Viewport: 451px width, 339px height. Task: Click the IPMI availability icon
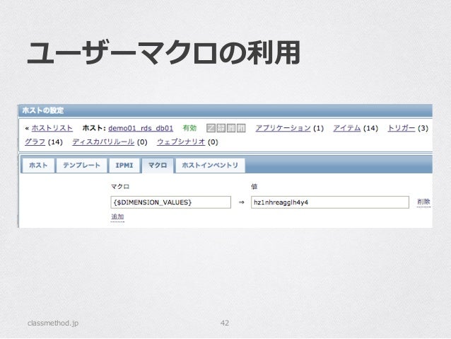click(241, 128)
